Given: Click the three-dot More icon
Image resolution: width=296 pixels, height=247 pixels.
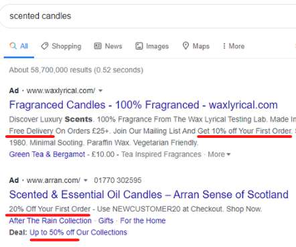Looking at the screenshot, I should coord(224,46).
